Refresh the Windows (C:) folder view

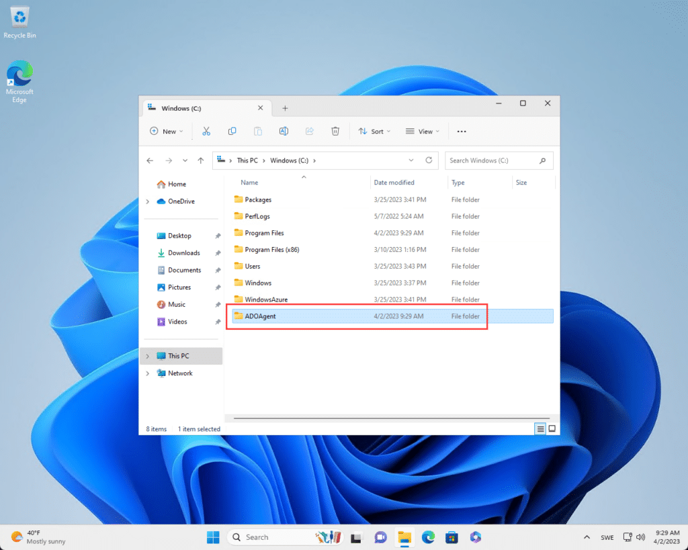pos(429,160)
